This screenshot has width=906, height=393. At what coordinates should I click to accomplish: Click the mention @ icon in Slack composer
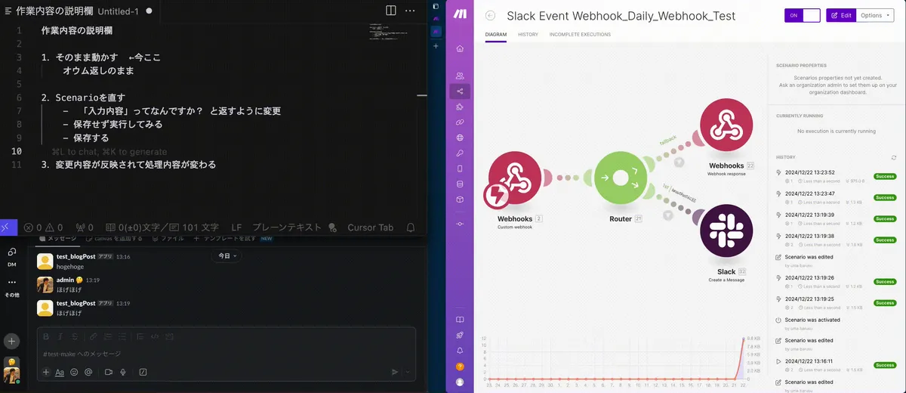click(88, 372)
